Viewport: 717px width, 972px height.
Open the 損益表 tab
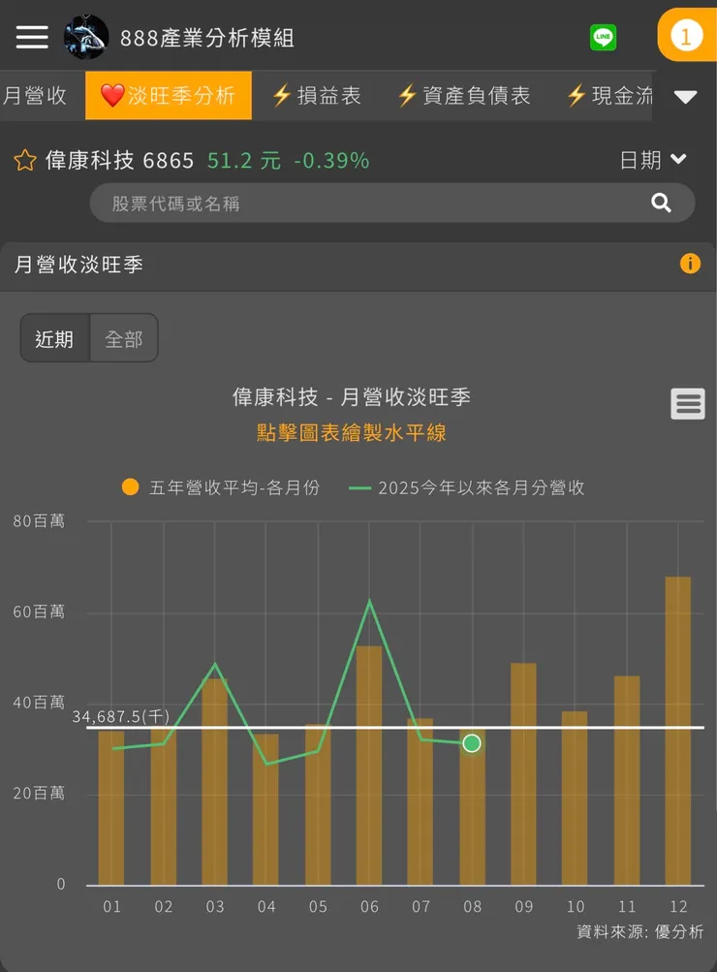pyautogui.click(x=317, y=96)
